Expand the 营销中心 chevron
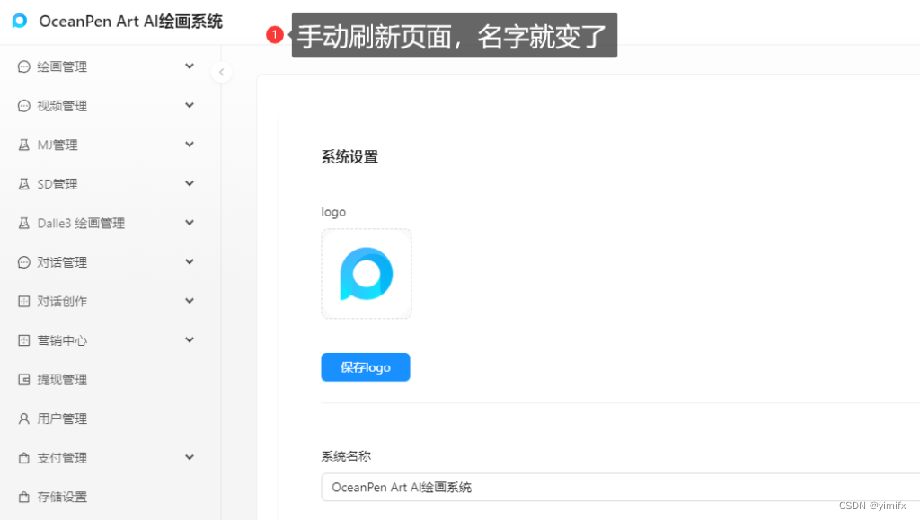The image size is (920, 520). point(189,340)
